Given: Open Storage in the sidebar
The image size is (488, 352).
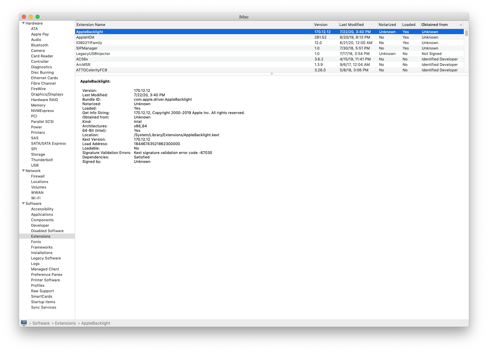Looking at the screenshot, I should point(38,154).
